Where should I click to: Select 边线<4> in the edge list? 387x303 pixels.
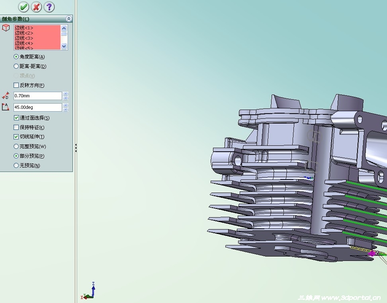click(24, 43)
